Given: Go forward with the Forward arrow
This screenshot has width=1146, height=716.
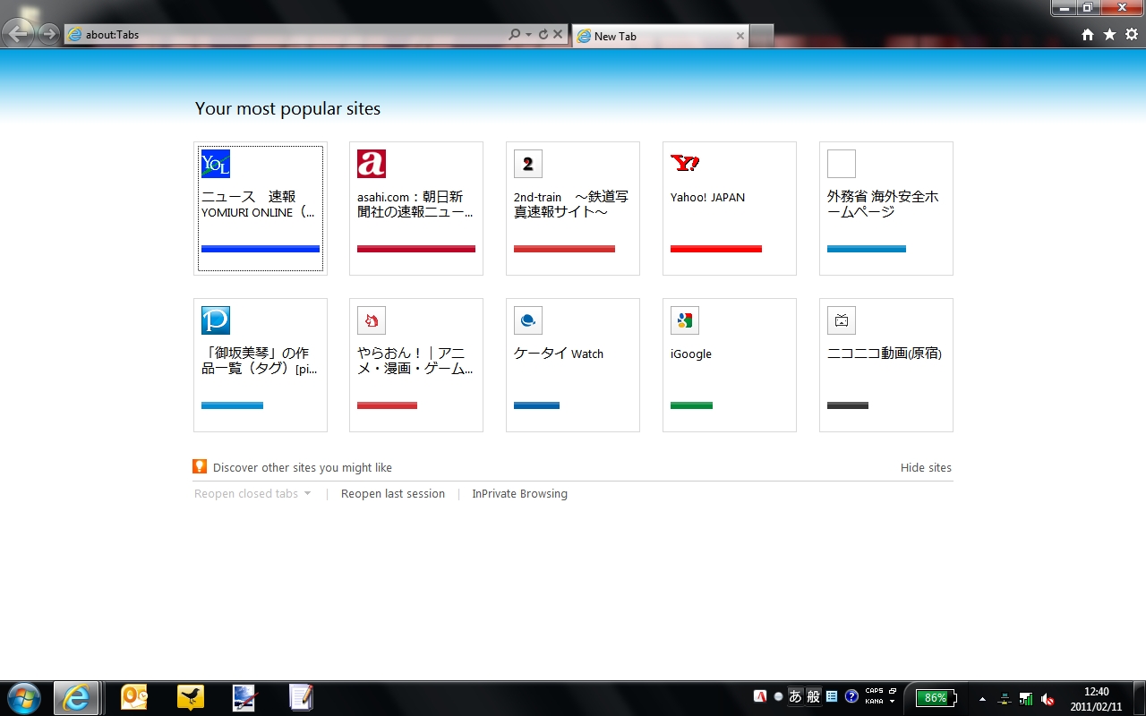Looking at the screenshot, I should (x=48, y=35).
